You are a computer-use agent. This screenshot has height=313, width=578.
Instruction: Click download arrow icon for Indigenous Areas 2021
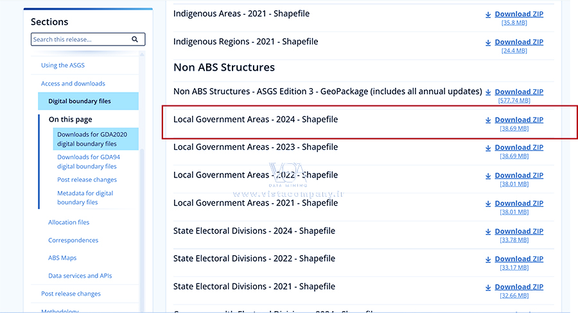(x=488, y=14)
